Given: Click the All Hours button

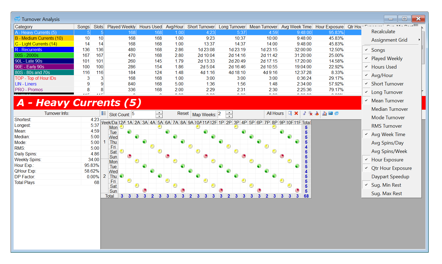Looking at the screenshot, I should 275,113.
